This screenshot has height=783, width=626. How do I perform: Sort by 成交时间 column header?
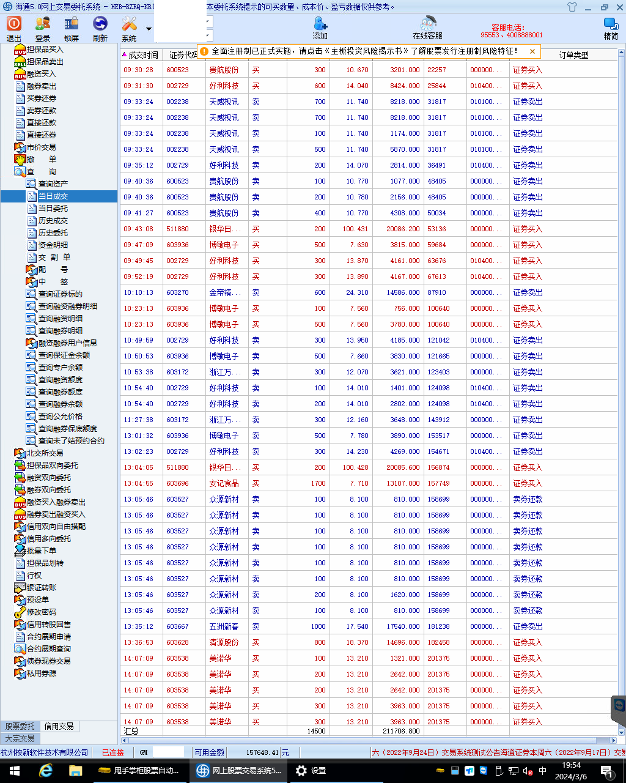pos(143,55)
